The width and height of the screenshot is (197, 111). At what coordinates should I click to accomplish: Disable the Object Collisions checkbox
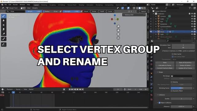tap(159, 103)
